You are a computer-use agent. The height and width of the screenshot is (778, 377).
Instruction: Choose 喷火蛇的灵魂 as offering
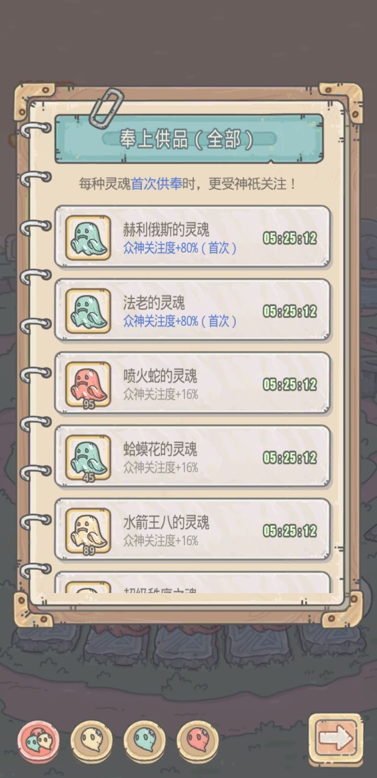click(193, 384)
